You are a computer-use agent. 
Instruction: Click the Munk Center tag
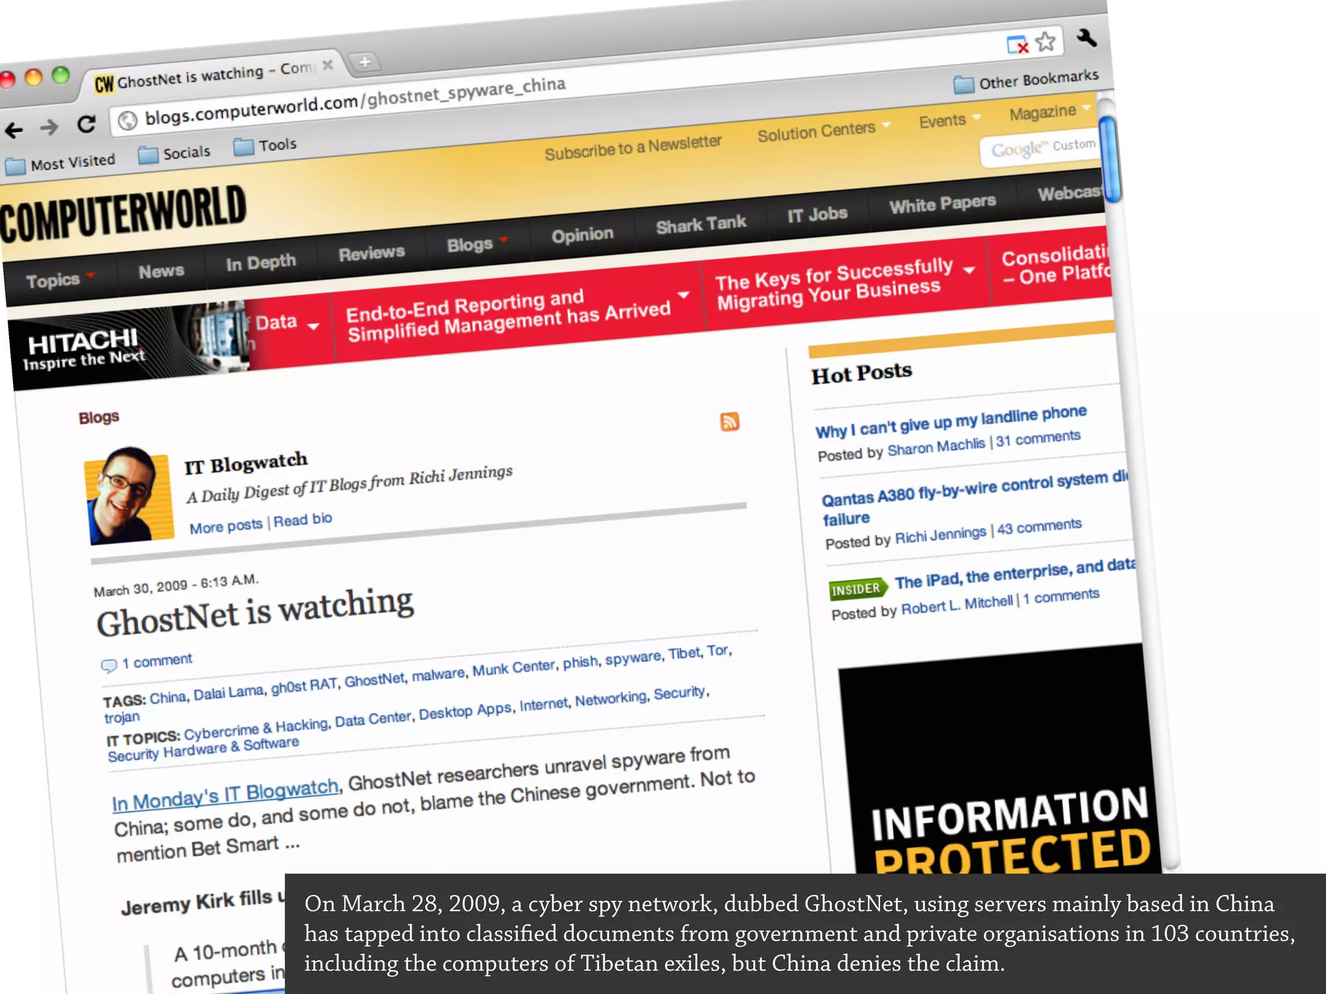[513, 668]
